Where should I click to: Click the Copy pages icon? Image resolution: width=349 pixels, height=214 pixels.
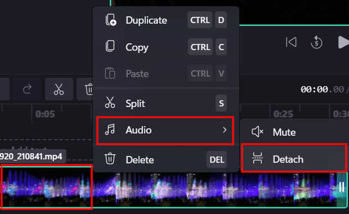(110, 46)
